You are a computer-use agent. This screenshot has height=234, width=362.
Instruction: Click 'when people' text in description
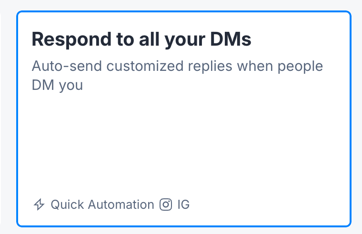(x=280, y=66)
